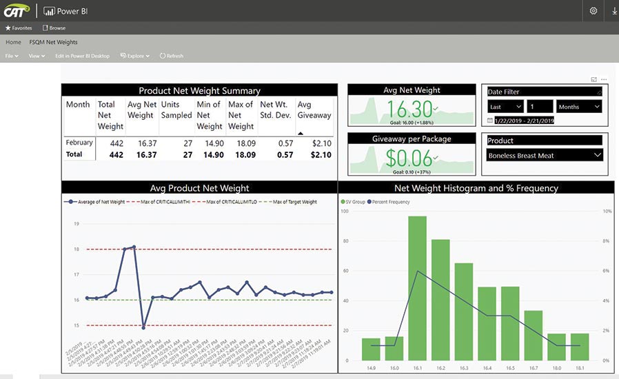Click the calendar icon beside date range

click(490, 121)
